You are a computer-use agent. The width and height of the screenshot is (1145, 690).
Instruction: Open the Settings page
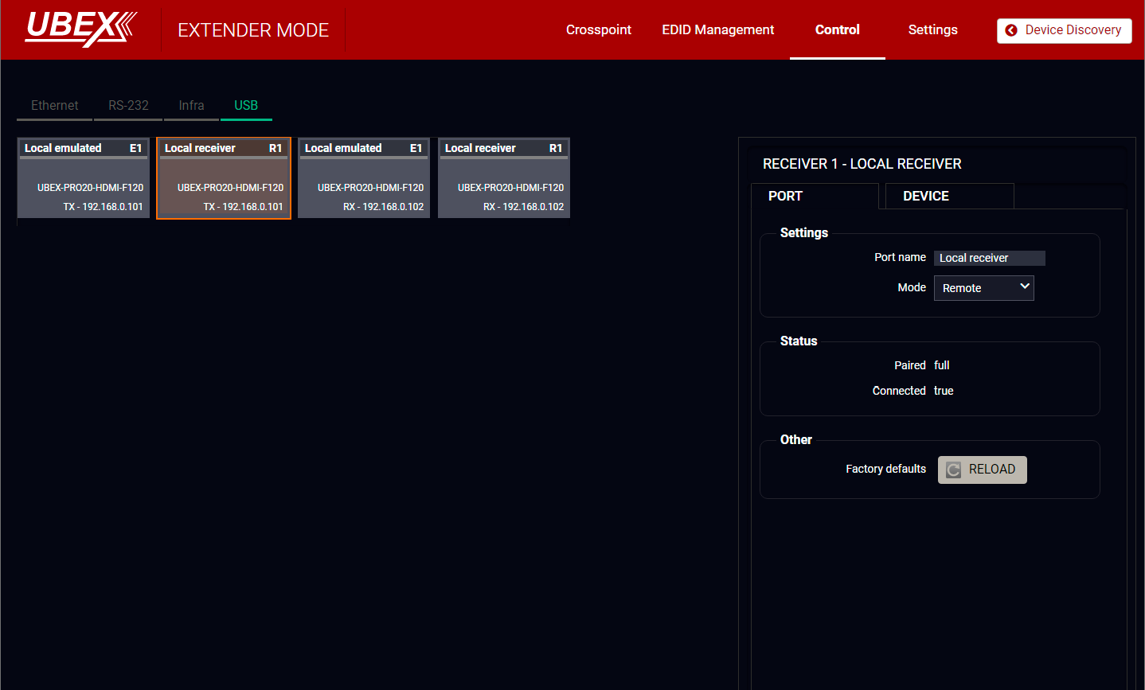point(932,29)
